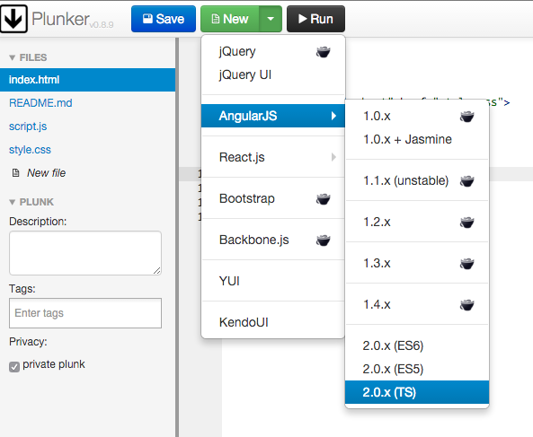Click the Enter tags input field
Image resolution: width=533 pixels, height=437 pixels.
85,313
